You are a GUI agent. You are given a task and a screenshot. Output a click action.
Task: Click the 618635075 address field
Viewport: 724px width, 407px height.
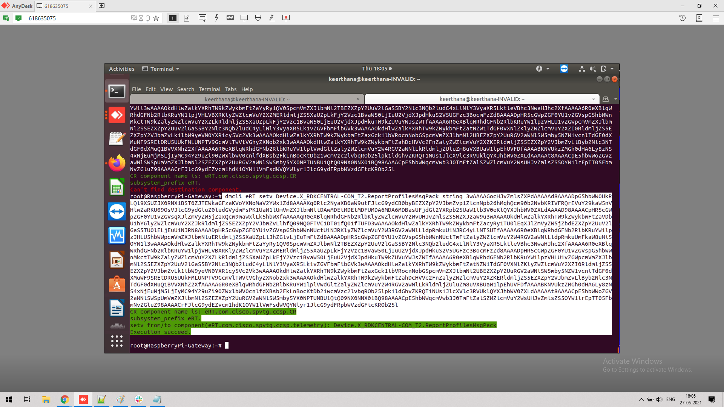click(x=77, y=18)
